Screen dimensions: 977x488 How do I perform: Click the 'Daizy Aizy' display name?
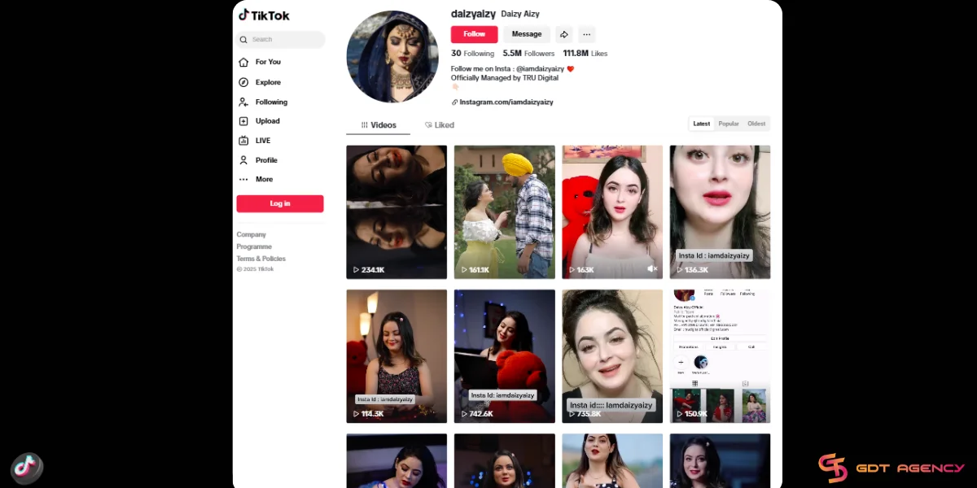click(x=520, y=14)
